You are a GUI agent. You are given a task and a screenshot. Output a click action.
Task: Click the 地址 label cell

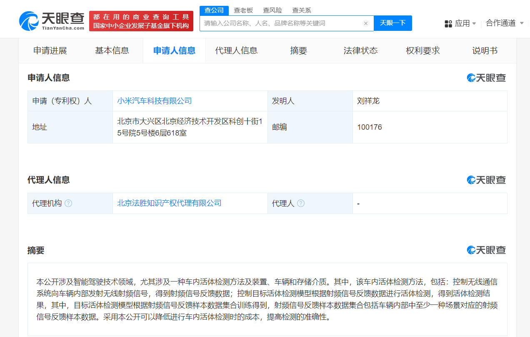click(70, 127)
